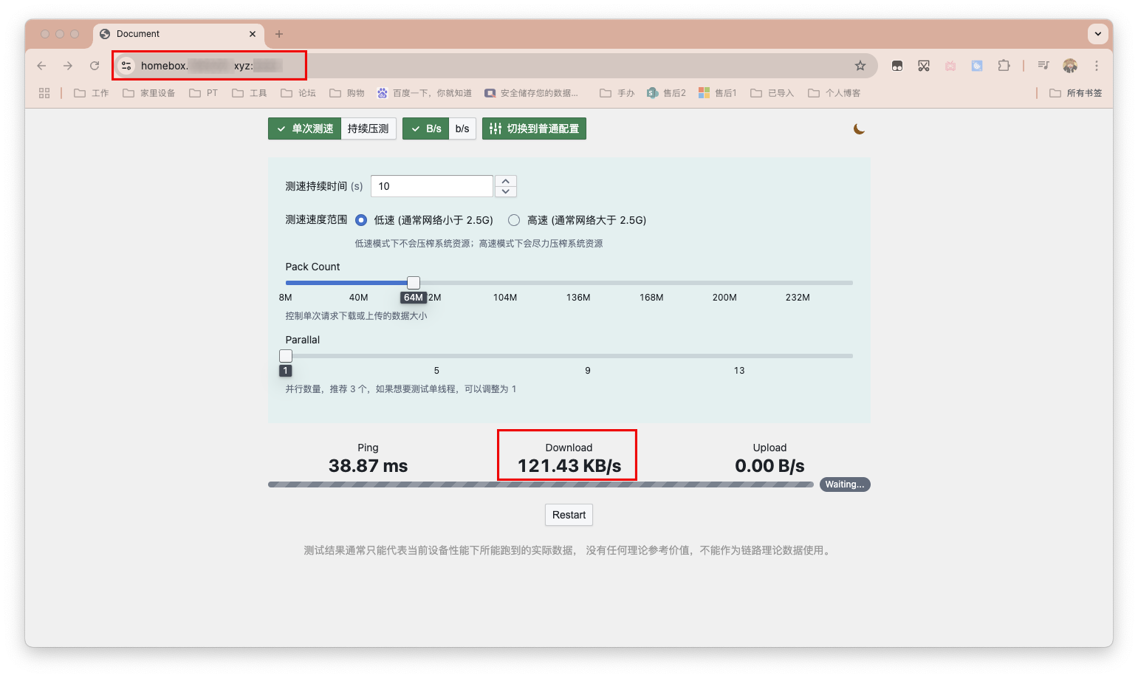1138x678 pixels.
Task: Open the Chrome three-dot menu
Action: (1097, 66)
